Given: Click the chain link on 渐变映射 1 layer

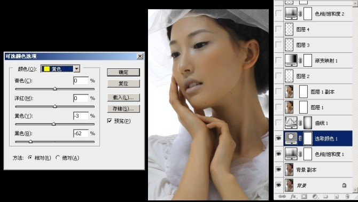Looking at the screenshot, I should [x=300, y=60].
